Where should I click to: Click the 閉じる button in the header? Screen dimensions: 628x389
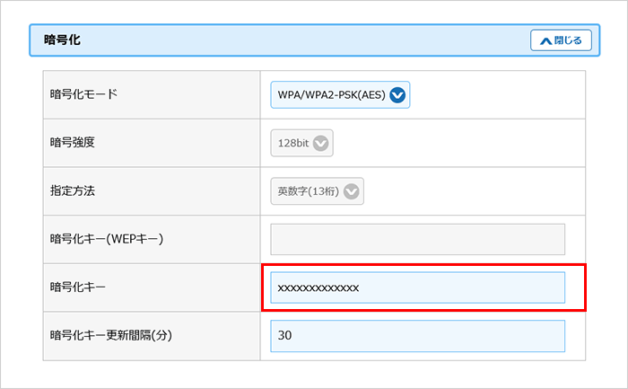[x=561, y=40]
